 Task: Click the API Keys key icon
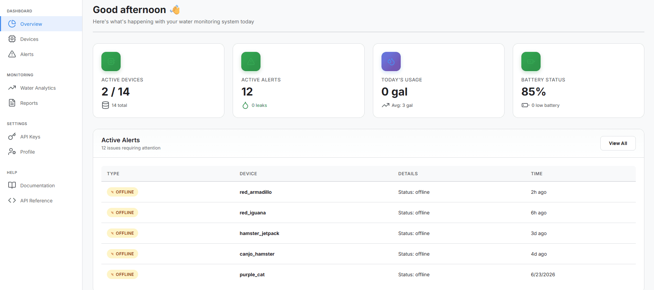tap(12, 136)
